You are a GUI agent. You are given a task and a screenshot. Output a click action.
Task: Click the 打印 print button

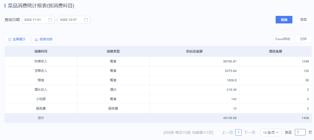[303, 39]
